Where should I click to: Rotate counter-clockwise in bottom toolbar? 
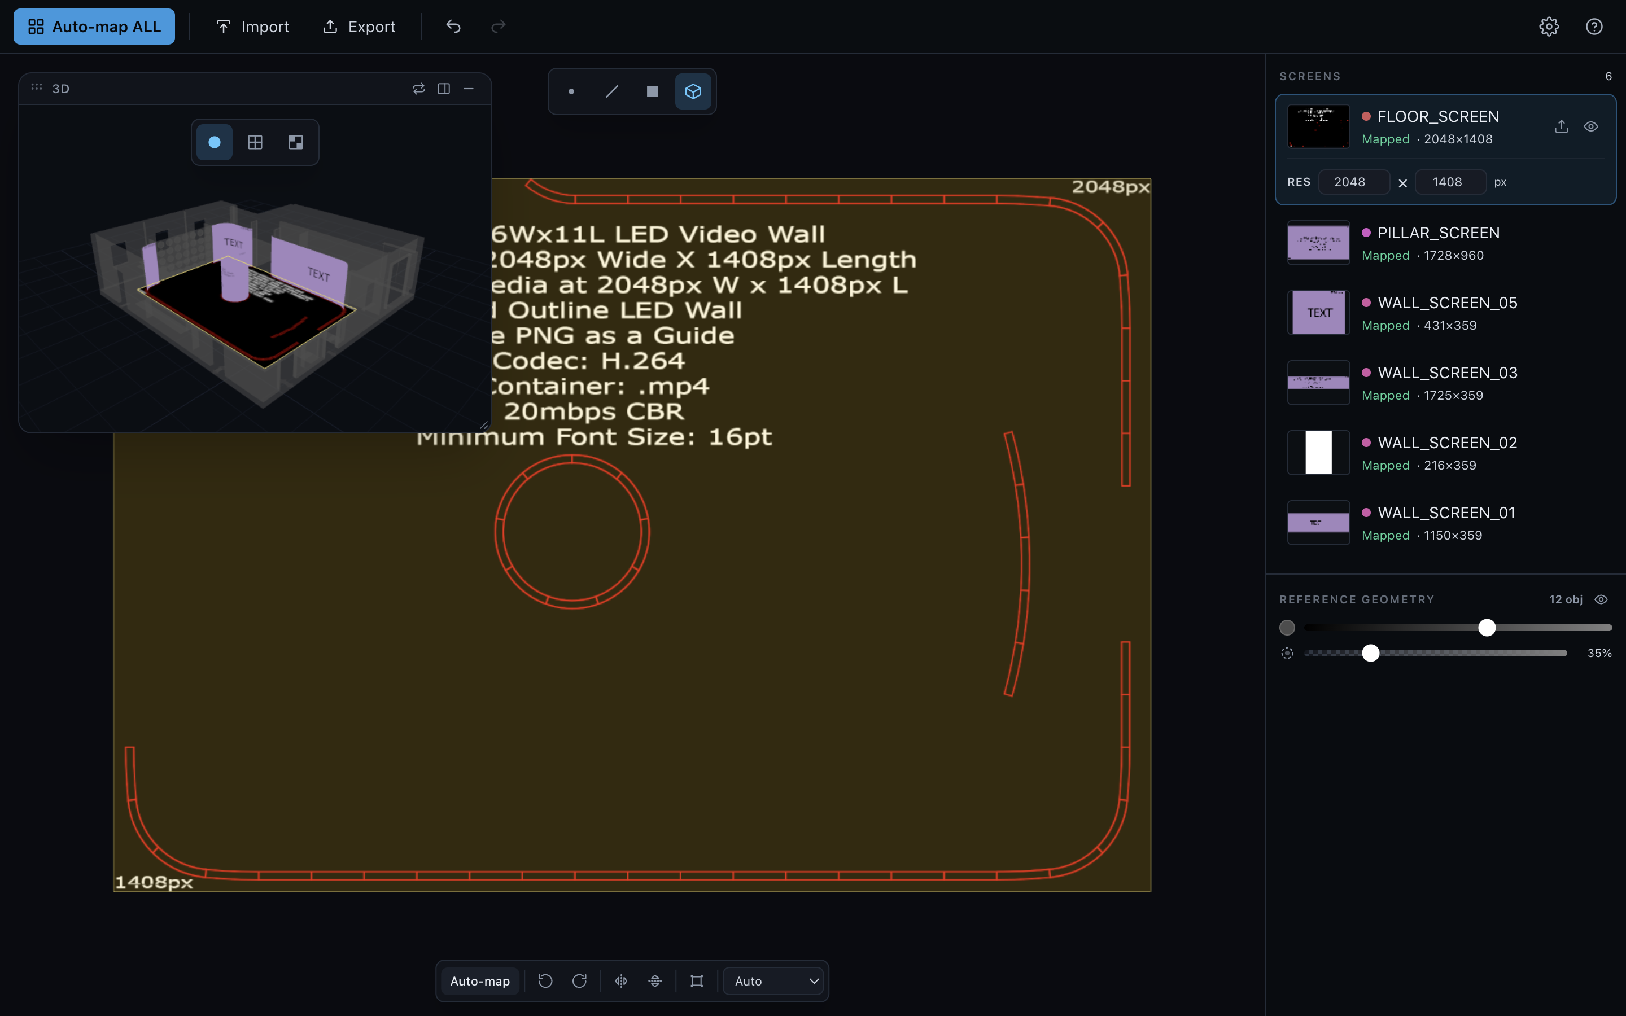(545, 981)
